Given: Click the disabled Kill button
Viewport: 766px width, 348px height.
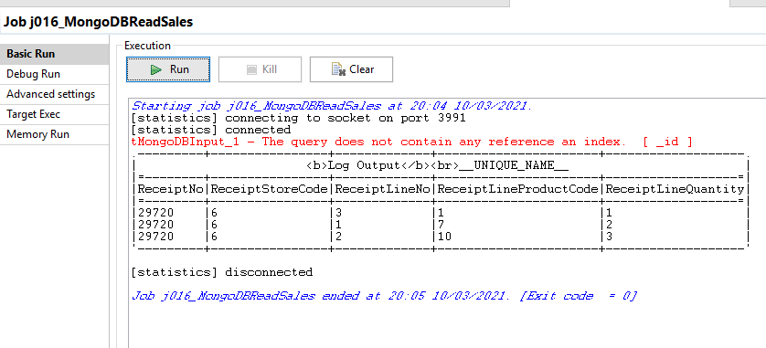Looking at the screenshot, I should pos(260,69).
